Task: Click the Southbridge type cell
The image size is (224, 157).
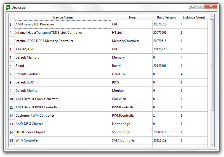Action: point(132,132)
